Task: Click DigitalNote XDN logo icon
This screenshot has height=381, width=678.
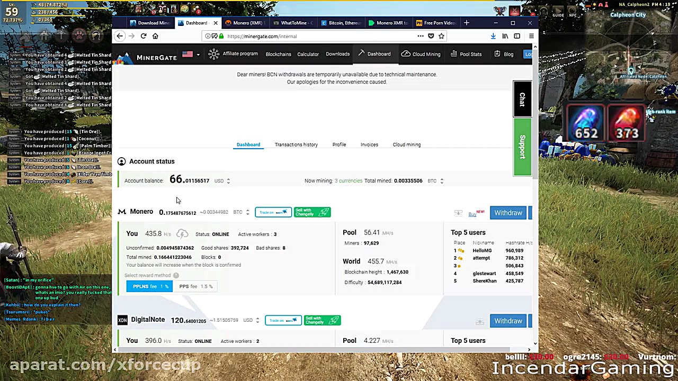Action: pos(122,320)
